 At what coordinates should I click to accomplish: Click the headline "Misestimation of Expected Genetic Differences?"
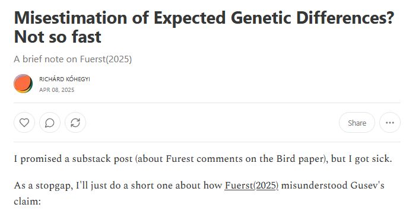[x=204, y=18]
